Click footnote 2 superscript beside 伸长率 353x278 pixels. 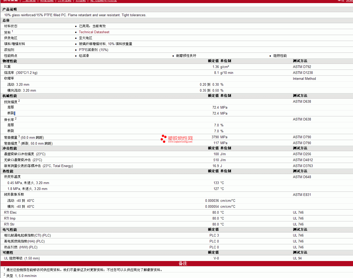click(x=16, y=119)
